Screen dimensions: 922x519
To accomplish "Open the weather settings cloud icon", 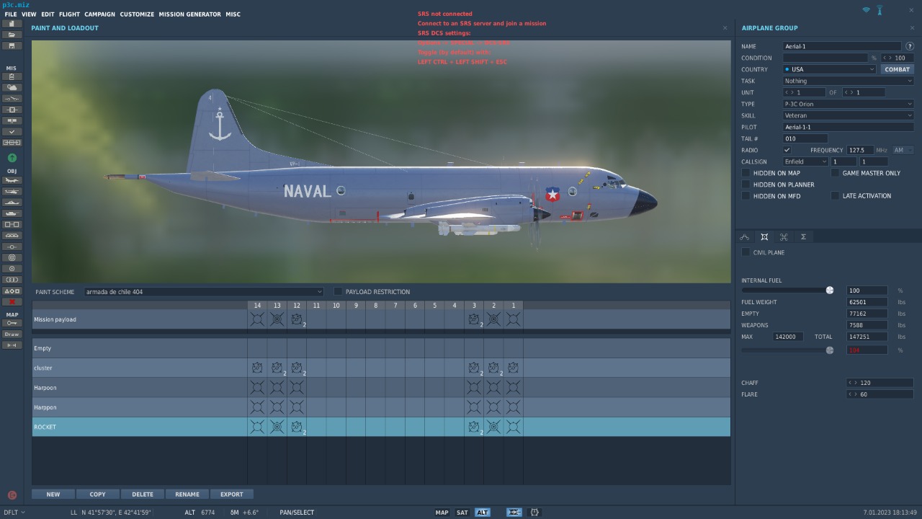I will (12, 87).
